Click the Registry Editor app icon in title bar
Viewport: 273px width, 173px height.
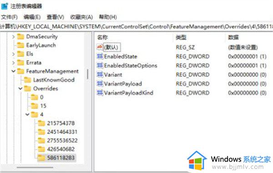pos(5,6)
